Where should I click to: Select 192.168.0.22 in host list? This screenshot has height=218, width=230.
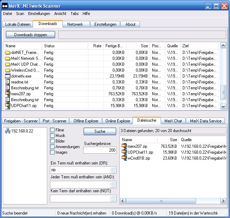pos(19,131)
